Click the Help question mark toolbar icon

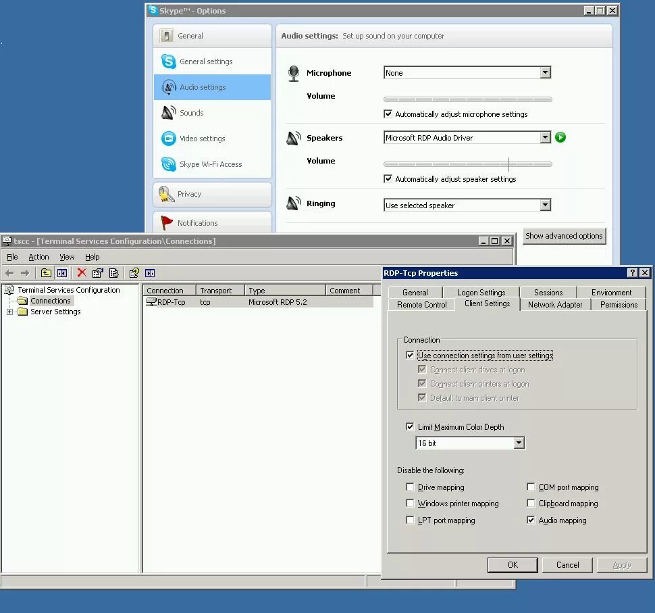[x=134, y=273]
